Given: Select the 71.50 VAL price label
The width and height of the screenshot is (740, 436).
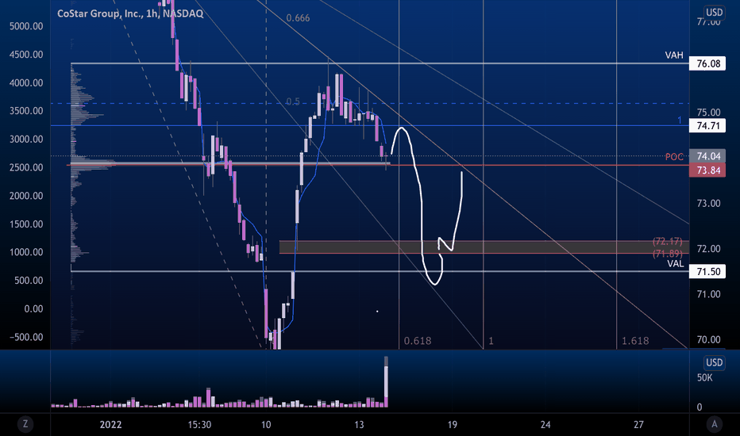Looking at the screenshot, I should [x=707, y=271].
